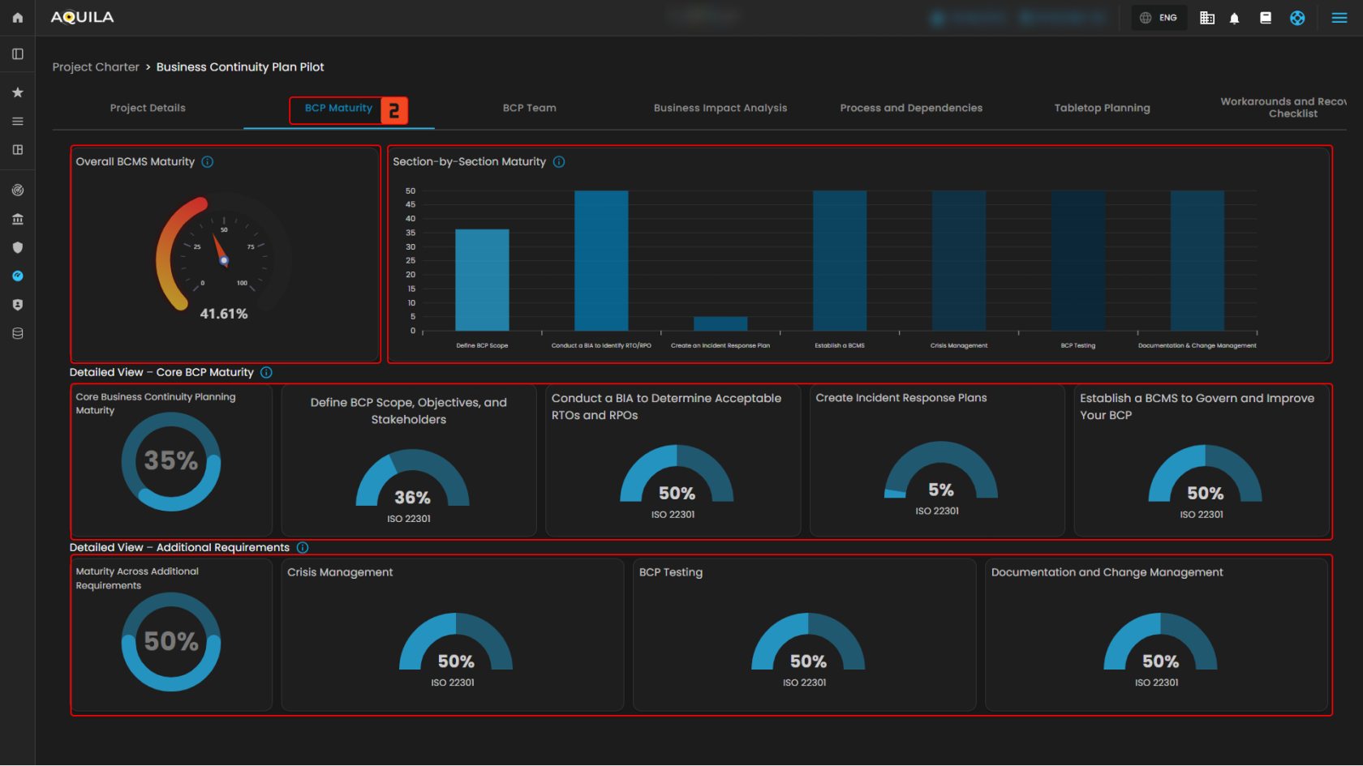Image resolution: width=1363 pixels, height=766 pixels.
Task: Expand the blue hamburger menu at top right
Action: click(1339, 18)
